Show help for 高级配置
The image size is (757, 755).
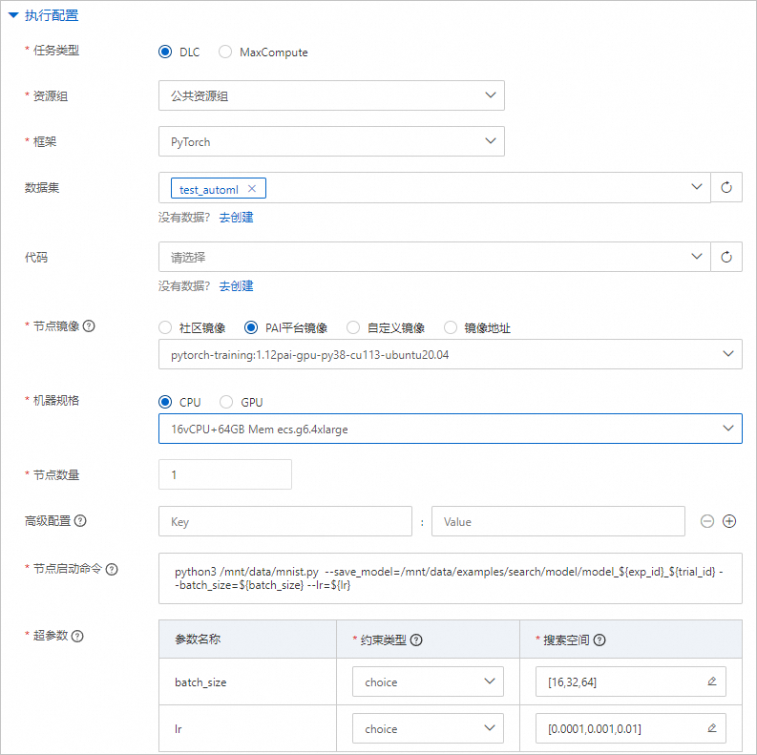[80, 521]
